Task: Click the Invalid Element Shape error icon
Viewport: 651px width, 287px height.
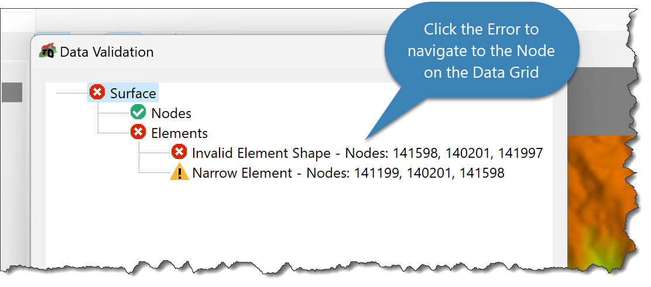Action: click(179, 153)
